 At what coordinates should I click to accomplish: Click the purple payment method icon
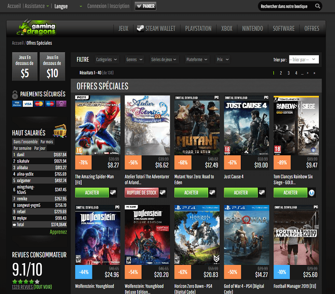61,104
